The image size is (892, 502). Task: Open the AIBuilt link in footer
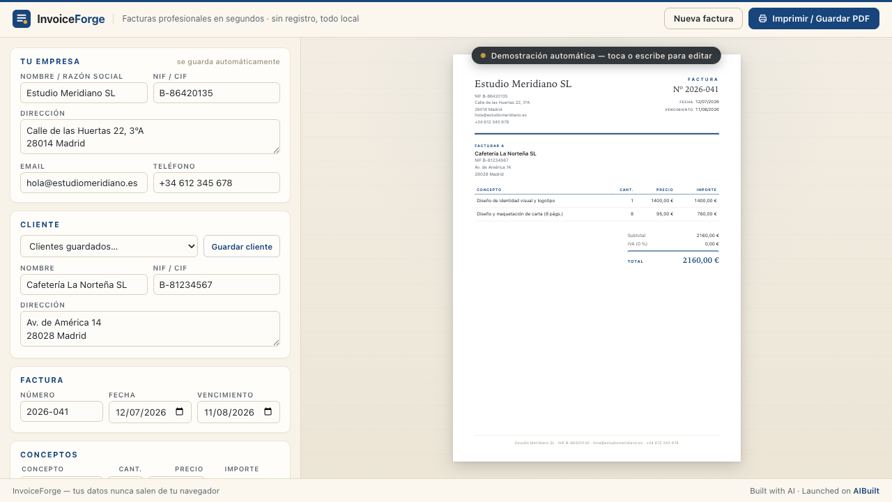click(x=866, y=491)
